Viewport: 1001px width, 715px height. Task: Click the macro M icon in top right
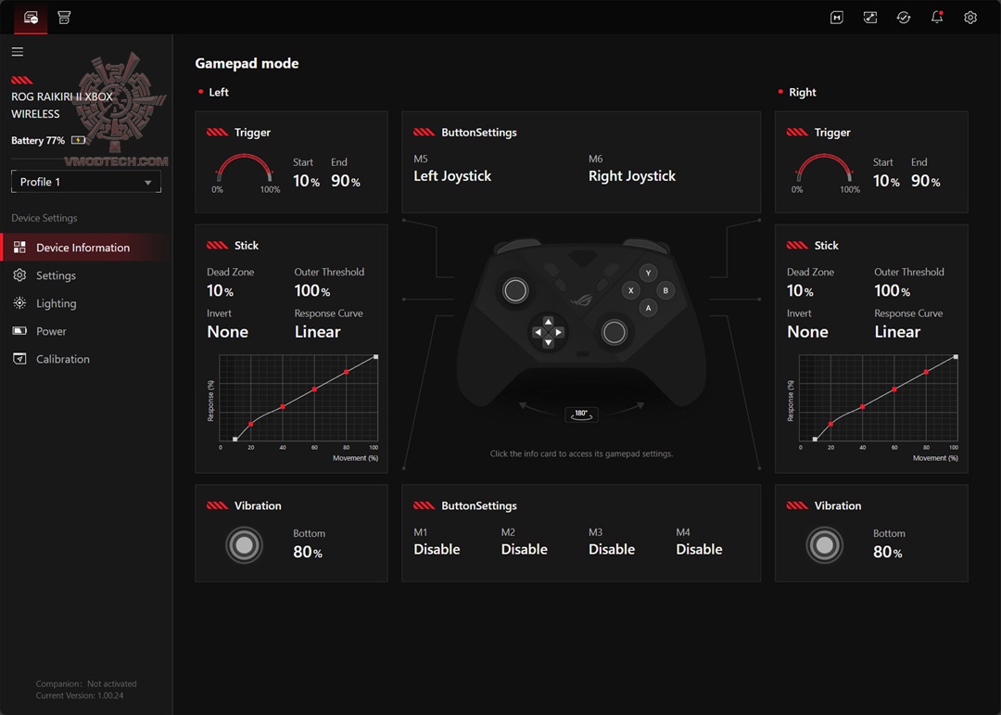pos(836,18)
